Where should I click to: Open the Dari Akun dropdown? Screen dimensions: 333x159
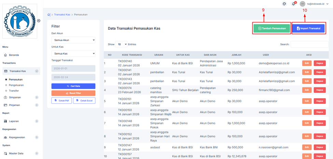coord(73,40)
